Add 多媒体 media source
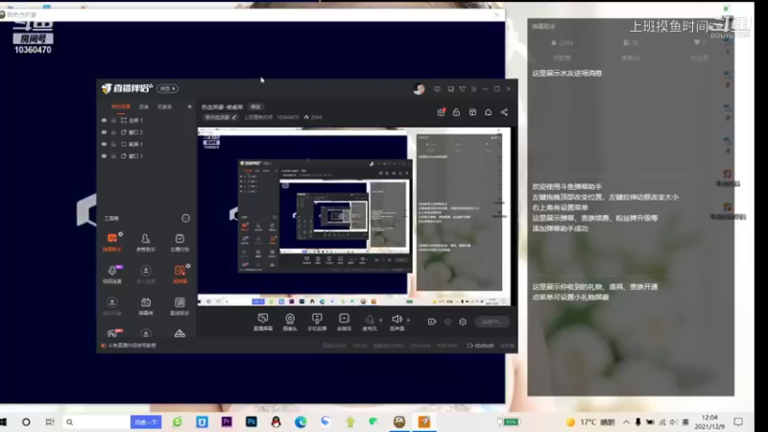This screenshot has height=432, width=768. tap(344, 323)
